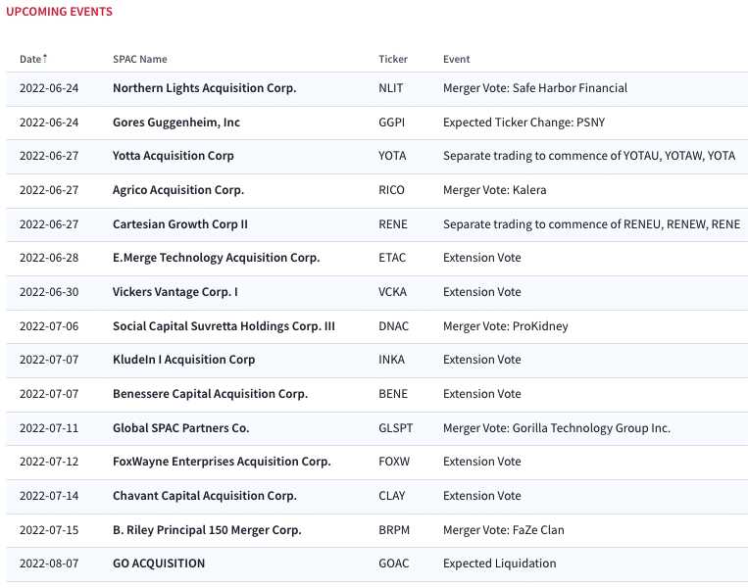Click the Event column header
Viewport: 748px width, 588px height.
click(x=456, y=59)
